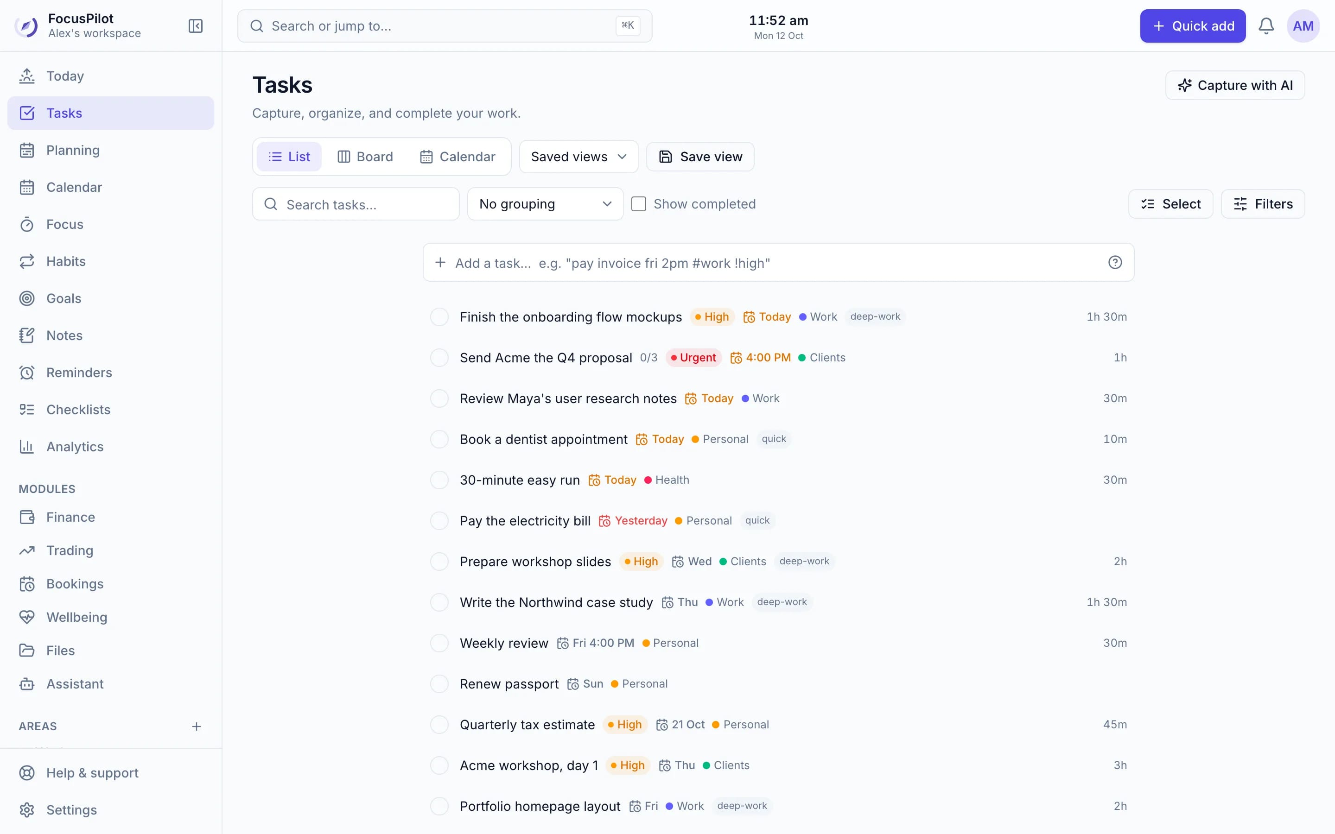Open the Assistant module

[110, 684]
